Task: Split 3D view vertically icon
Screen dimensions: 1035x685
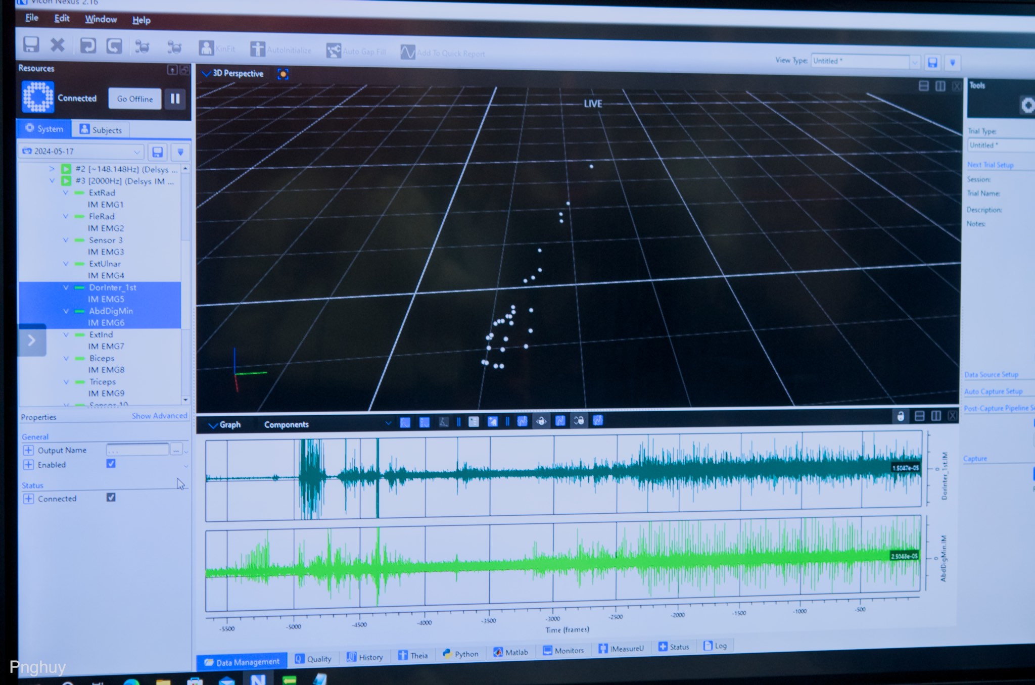Action: (x=940, y=86)
